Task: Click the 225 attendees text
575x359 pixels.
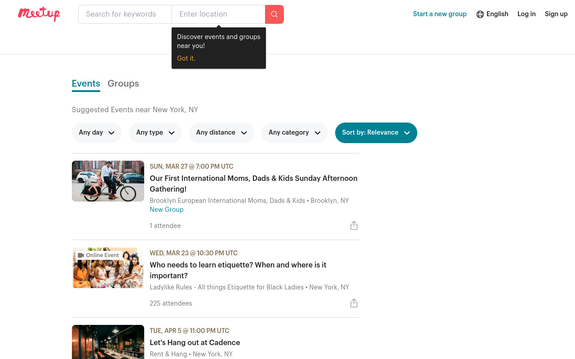Action: [171, 303]
